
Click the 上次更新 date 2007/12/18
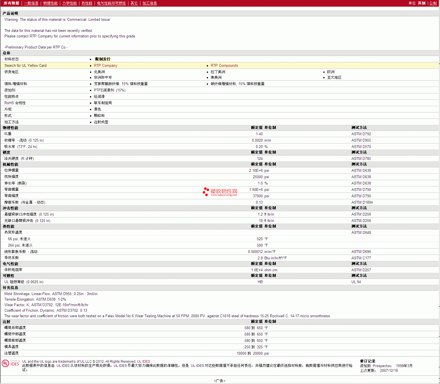pos(389,371)
